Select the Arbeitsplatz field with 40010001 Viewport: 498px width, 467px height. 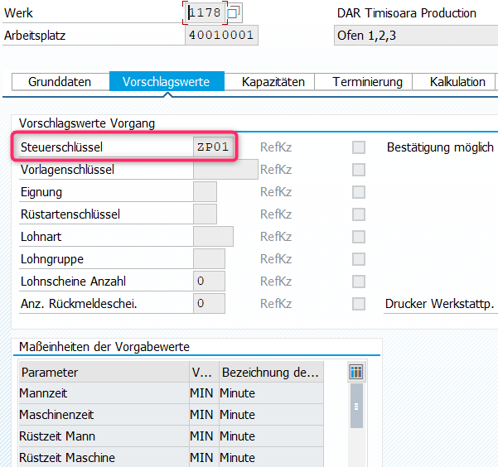221,36
